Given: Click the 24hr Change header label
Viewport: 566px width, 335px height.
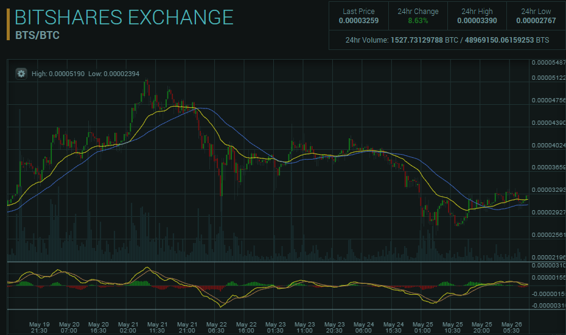Looking at the screenshot, I should (418, 12).
